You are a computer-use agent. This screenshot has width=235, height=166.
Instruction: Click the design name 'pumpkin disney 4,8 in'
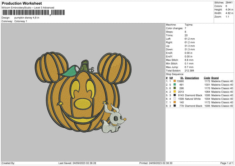pyautogui.click(x=27, y=18)
